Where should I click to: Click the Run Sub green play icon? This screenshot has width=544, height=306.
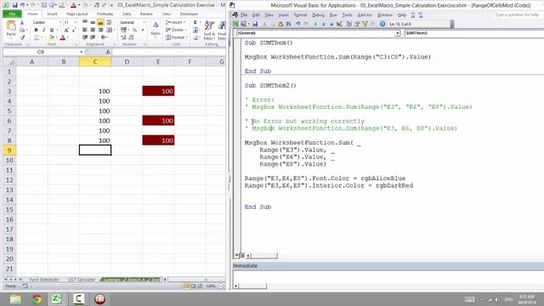[x=315, y=24]
